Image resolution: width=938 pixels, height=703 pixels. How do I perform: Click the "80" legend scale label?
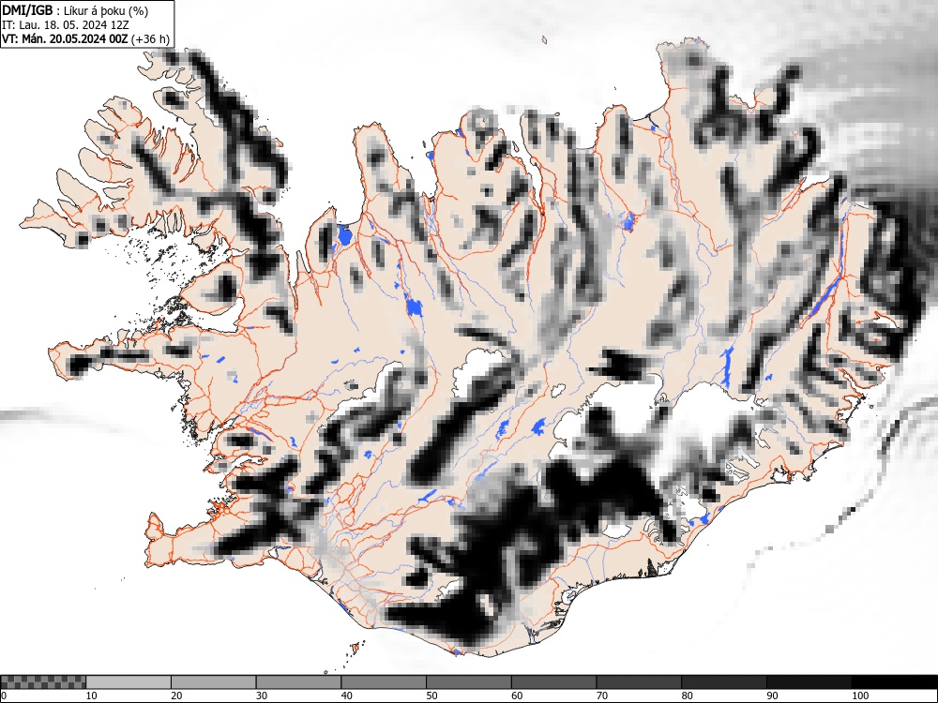(x=687, y=696)
